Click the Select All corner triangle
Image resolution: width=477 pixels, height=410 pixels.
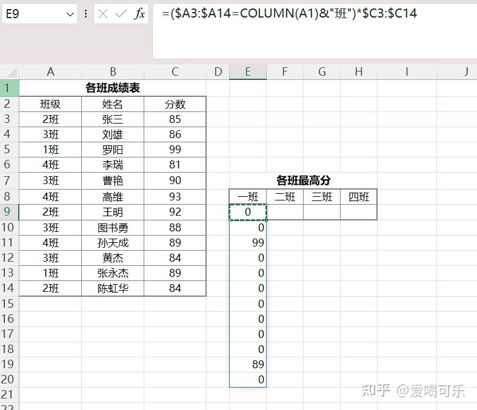tap(12, 73)
